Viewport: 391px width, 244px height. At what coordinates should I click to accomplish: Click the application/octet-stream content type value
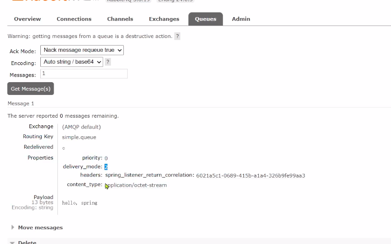(137, 185)
